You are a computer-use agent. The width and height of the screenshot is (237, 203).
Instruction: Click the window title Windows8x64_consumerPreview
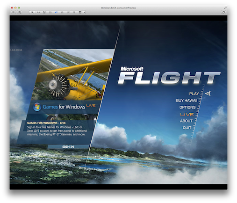[x=118, y=8]
